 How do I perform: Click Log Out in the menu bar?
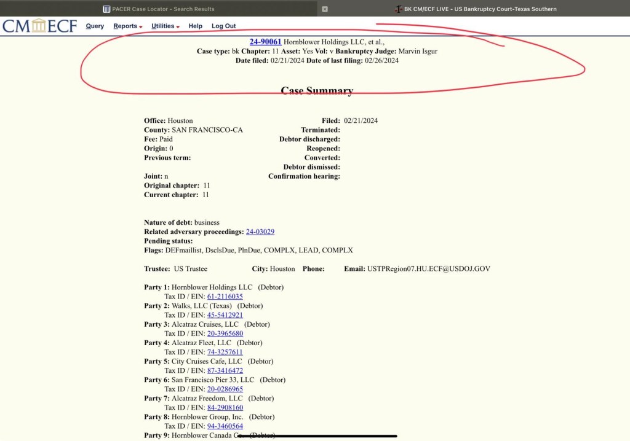pyautogui.click(x=223, y=26)
